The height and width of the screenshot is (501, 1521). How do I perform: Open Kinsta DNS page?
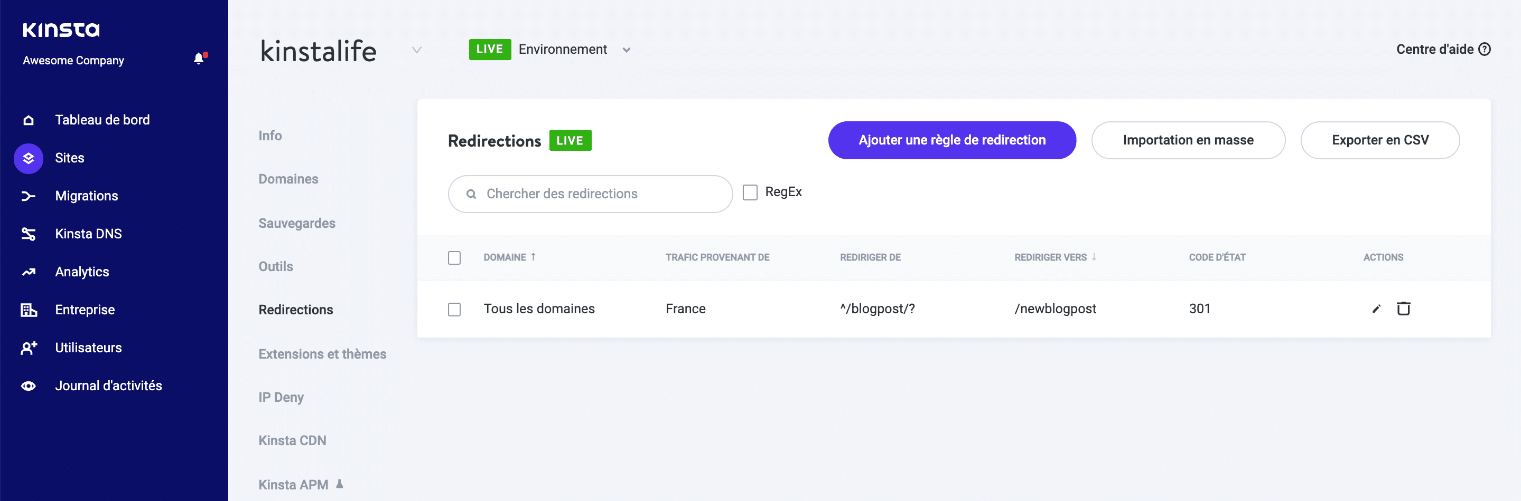(88, 234)
